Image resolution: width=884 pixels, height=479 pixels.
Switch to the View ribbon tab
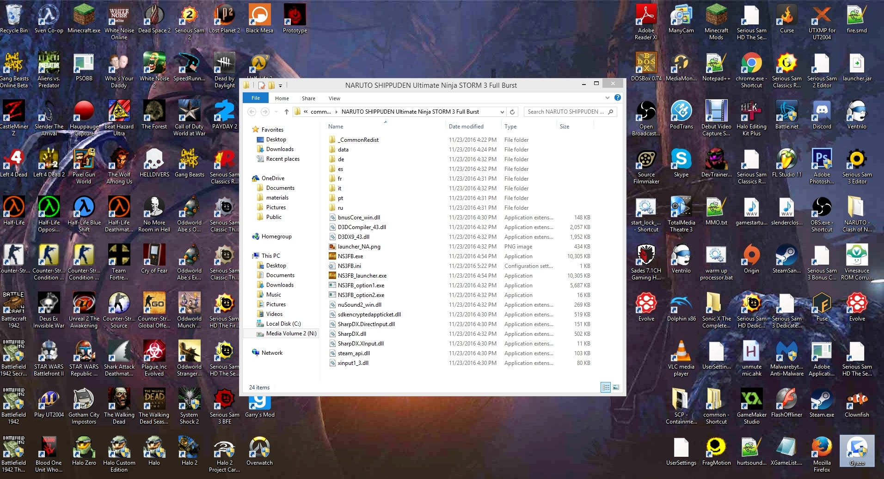coord(334,98)
